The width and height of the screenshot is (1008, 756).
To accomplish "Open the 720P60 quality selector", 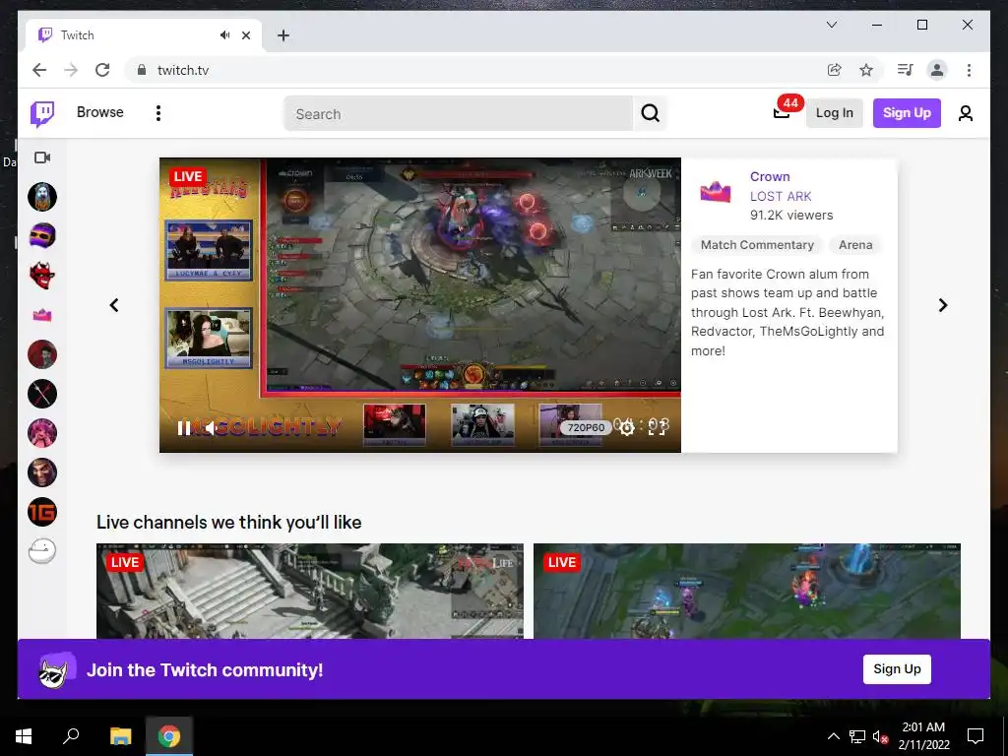I will coord(586,427).
